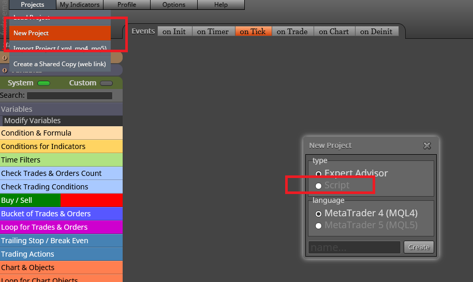Expand the Condition & Formula category
The image size is (473, 282).
(61, 133)
